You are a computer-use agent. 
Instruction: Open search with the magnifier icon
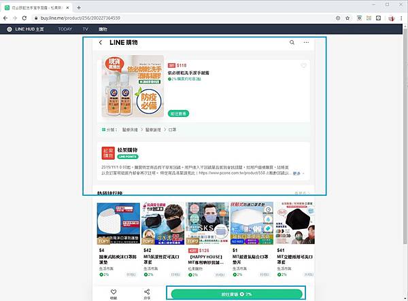point(292,42)
